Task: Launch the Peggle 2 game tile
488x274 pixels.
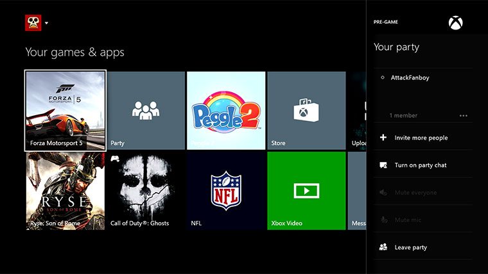Action: tap(226, 111)
